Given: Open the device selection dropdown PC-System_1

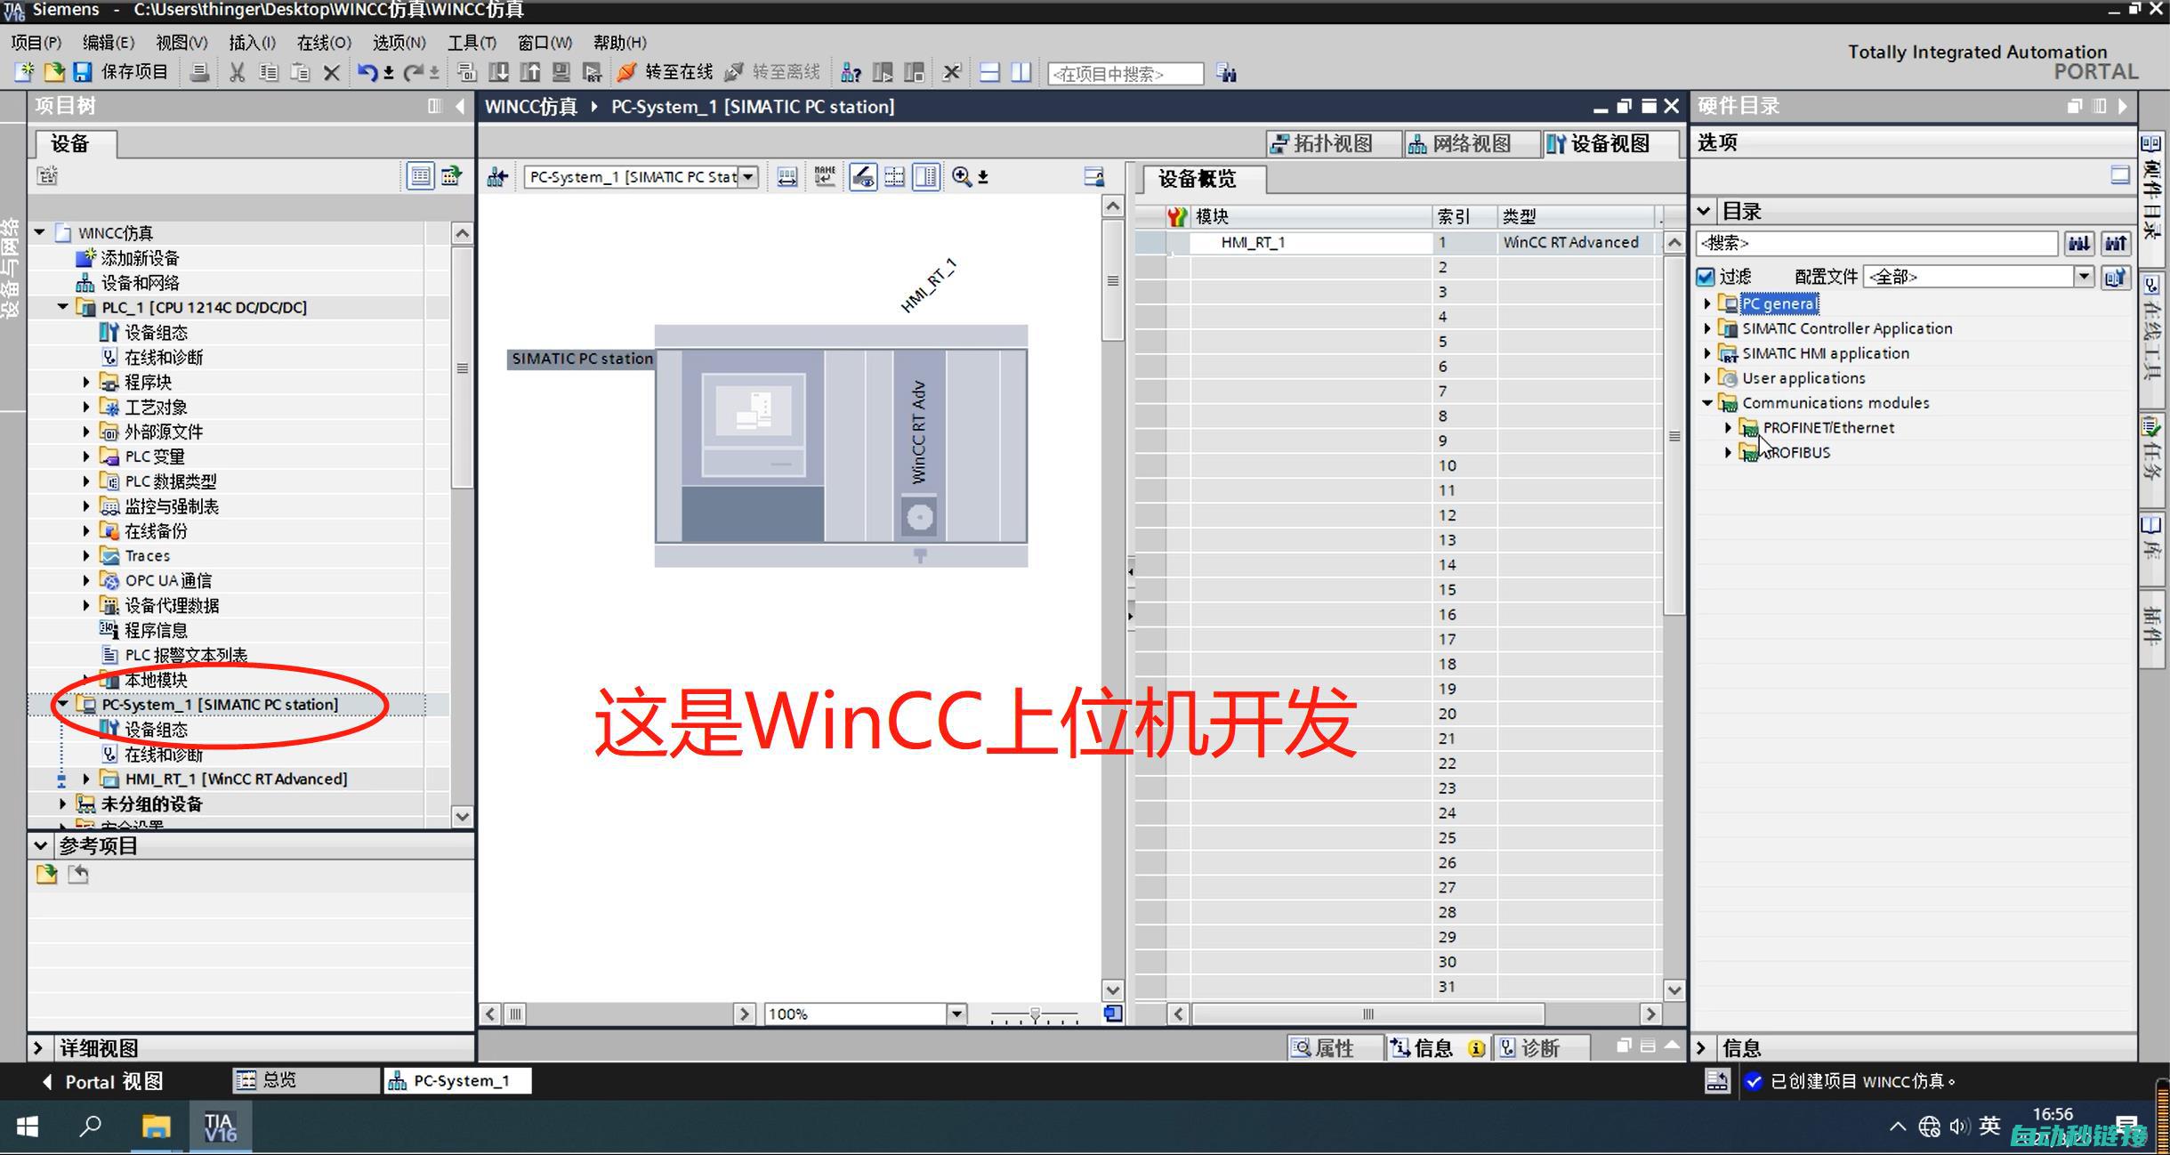Looking at the screenshot, I should [748, 177].
